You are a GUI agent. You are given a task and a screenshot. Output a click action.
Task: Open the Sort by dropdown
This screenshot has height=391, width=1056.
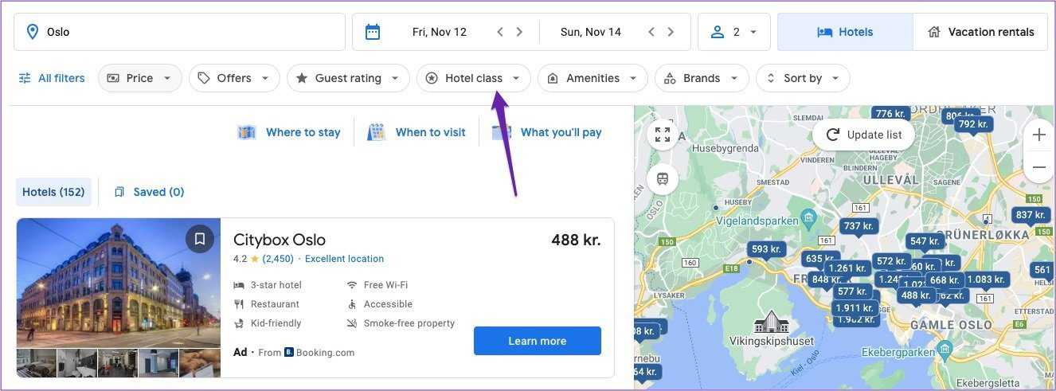(803, 78)
